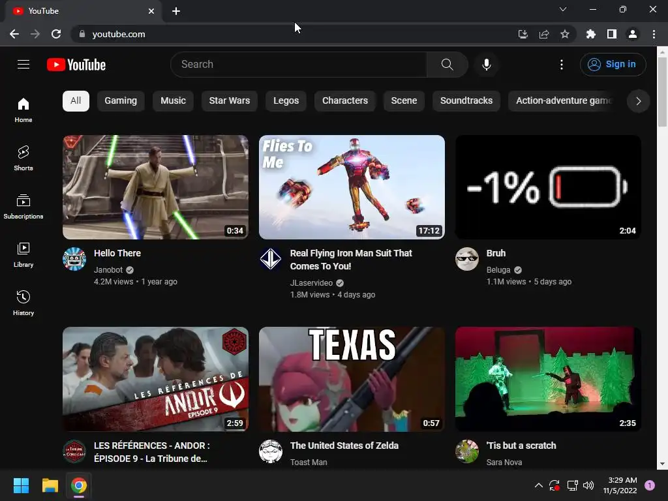Click the page vertical scrollbar thumb
Viewport: 668px width, 501px height.
(662, 92)
